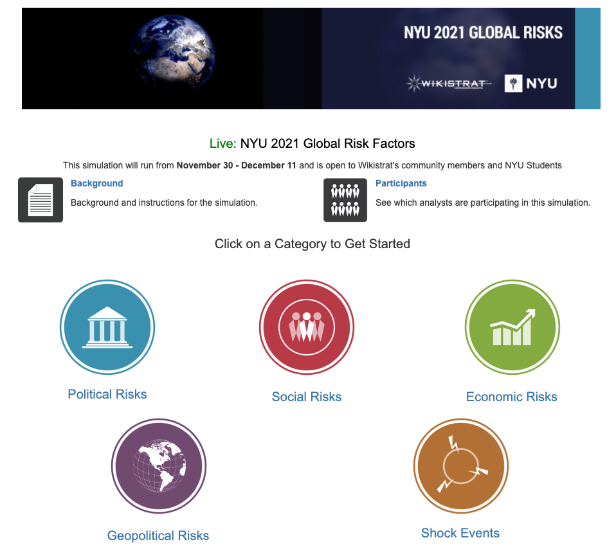616x549 pixels.
Task: Click the 'November 30 - December 11' date text
Action: point(236,165)
